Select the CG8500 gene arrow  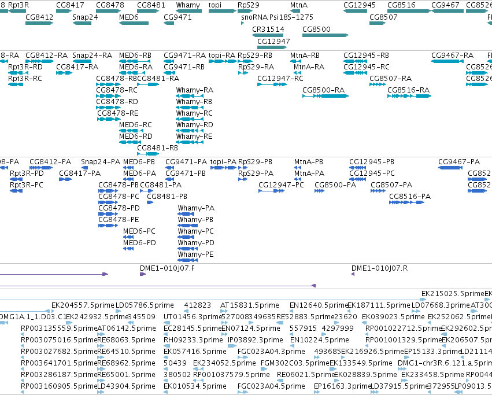point(325,35)
